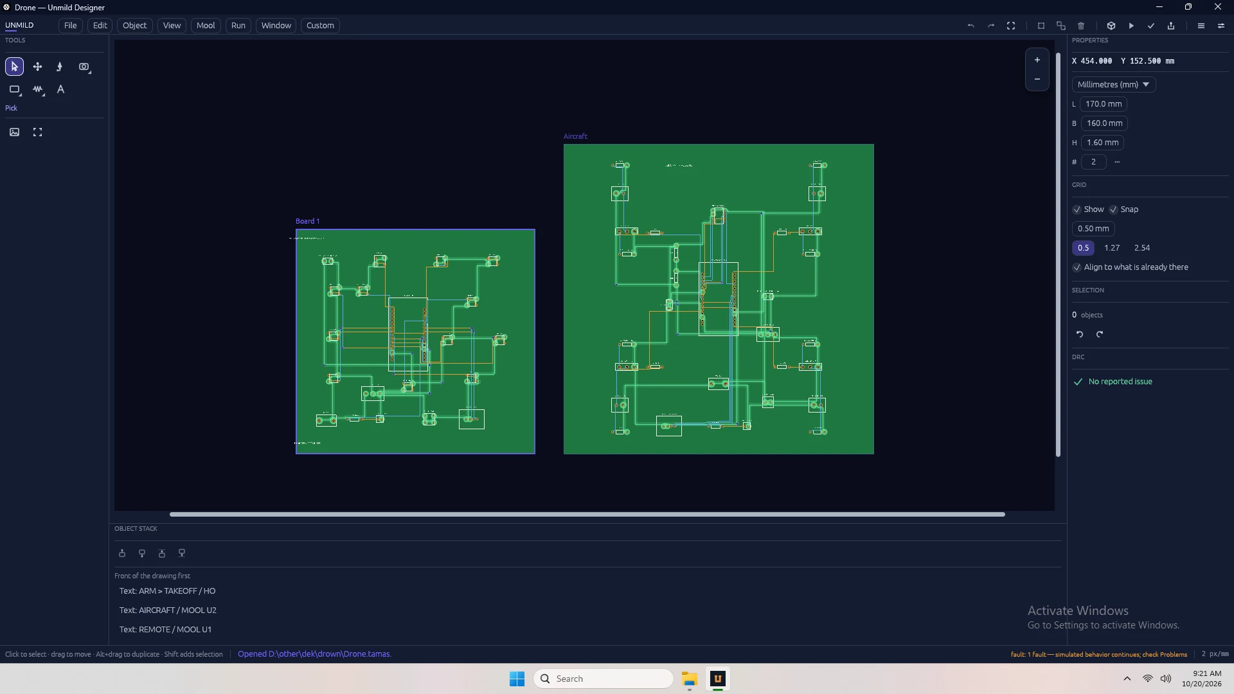Click the bring forward stack icon
This screenshot has width=1234, height=694.
coord(122,553)
